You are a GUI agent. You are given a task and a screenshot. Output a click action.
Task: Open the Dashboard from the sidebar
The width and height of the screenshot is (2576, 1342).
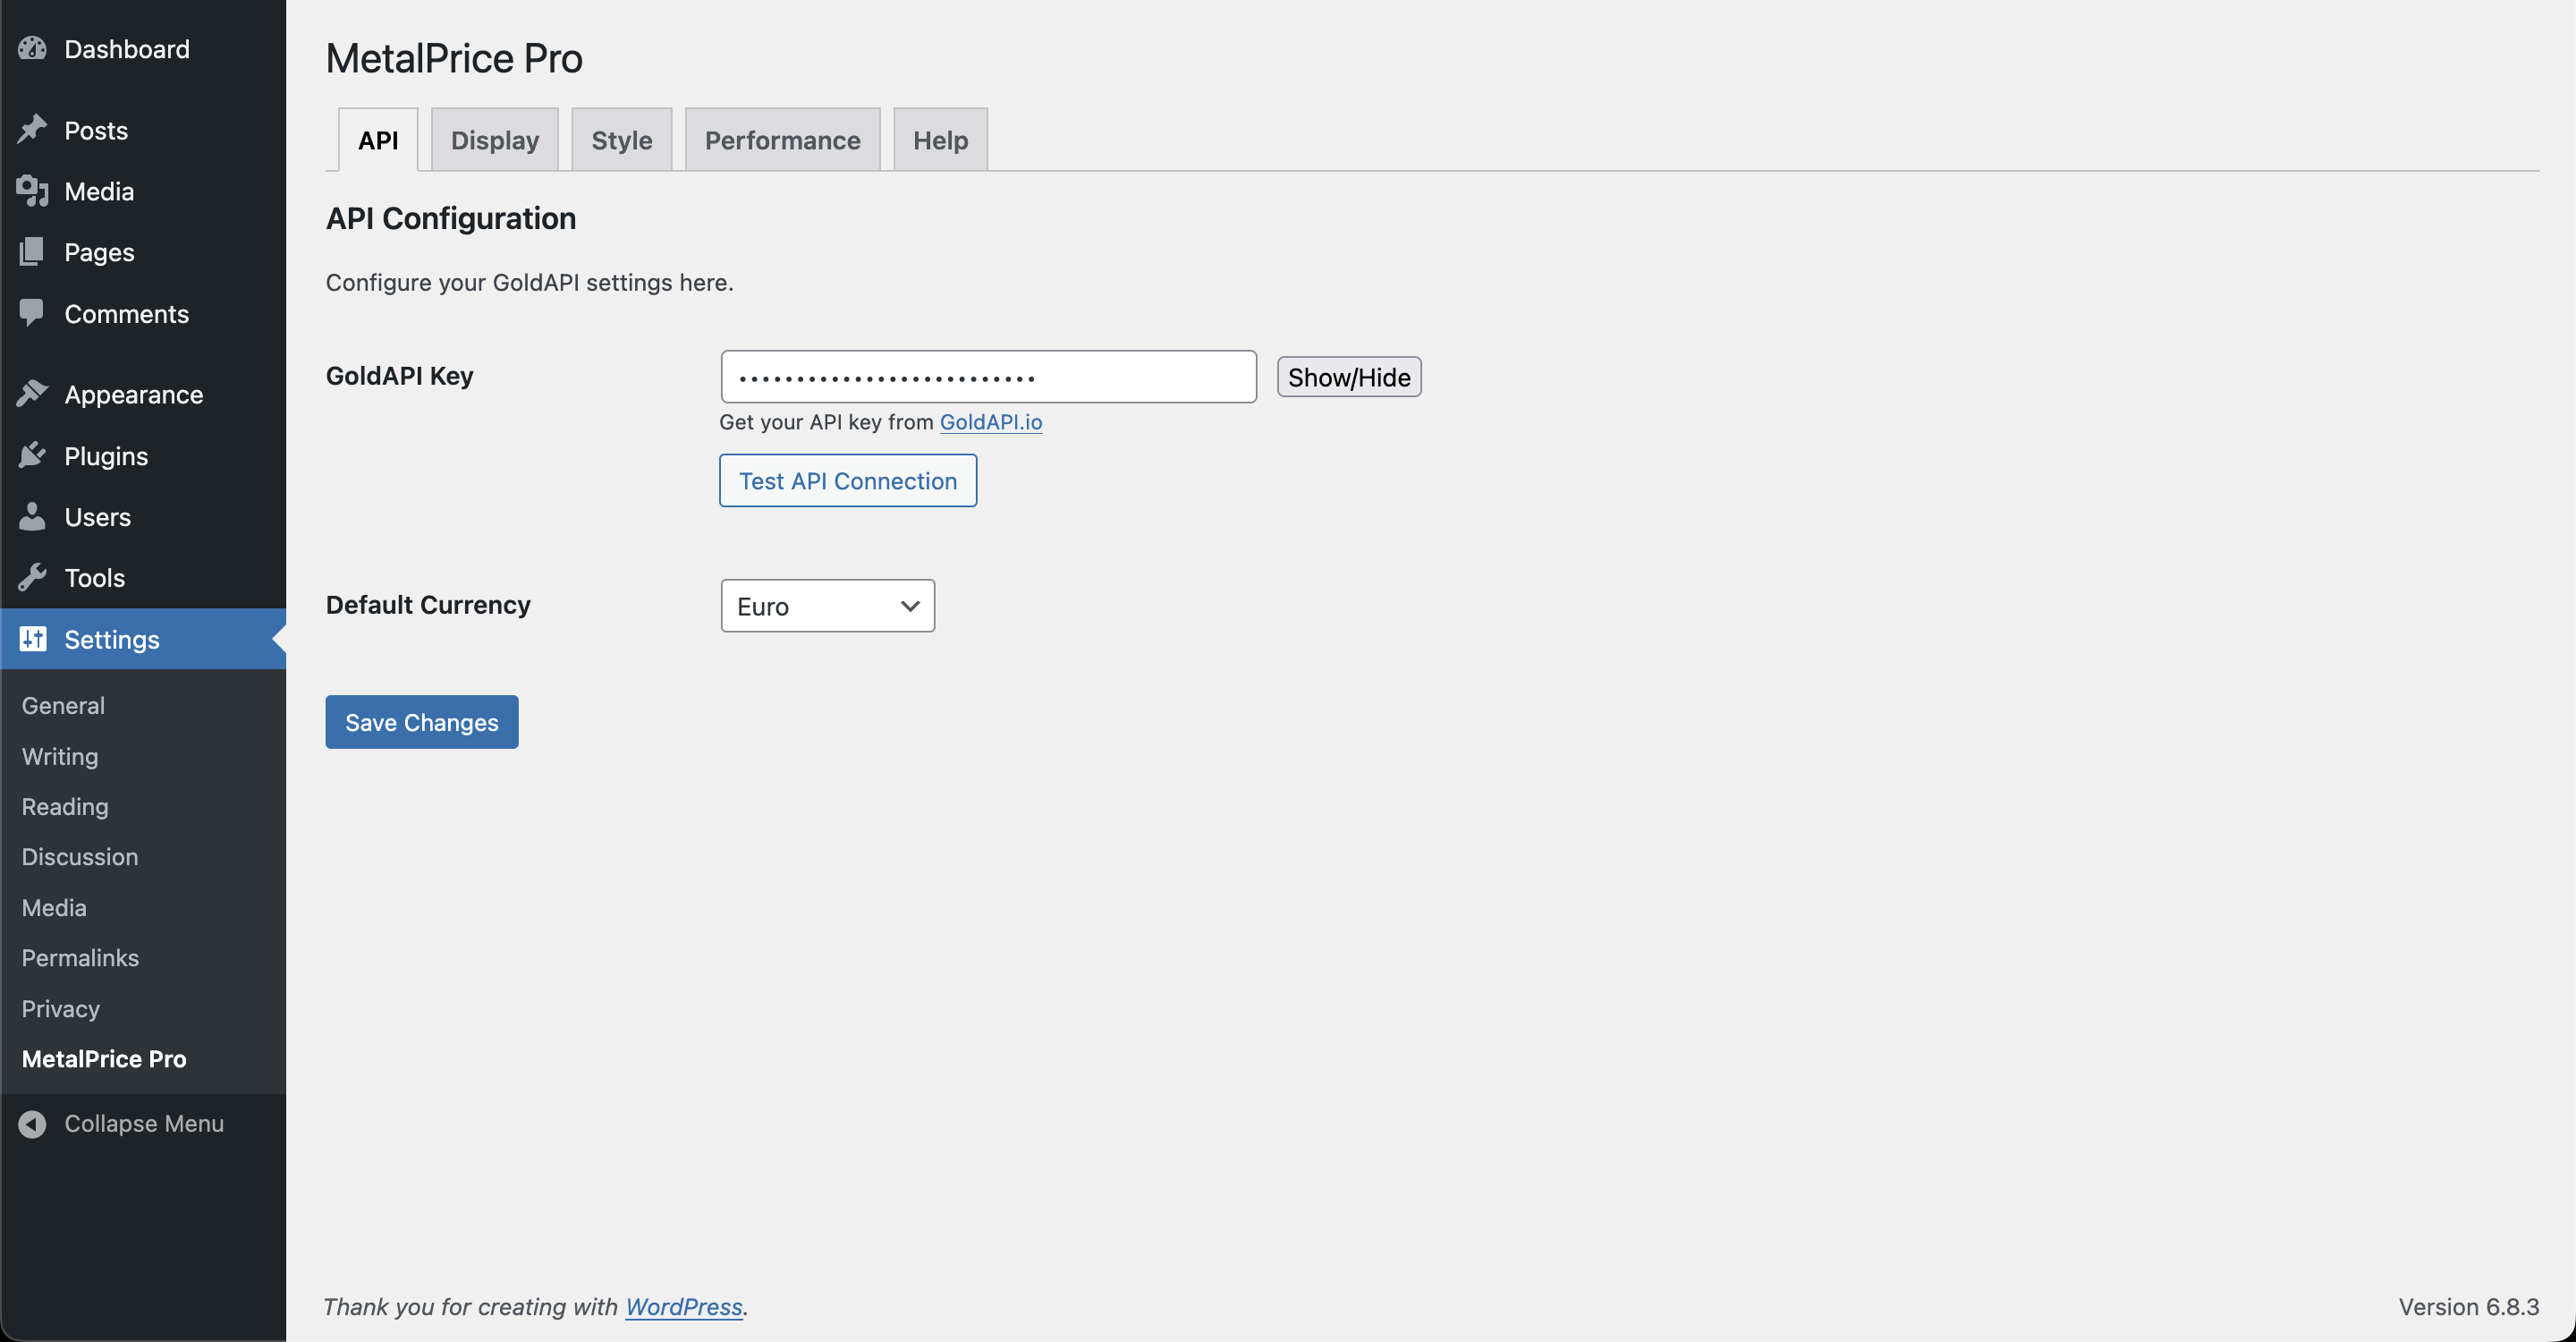tap(33, 48)
